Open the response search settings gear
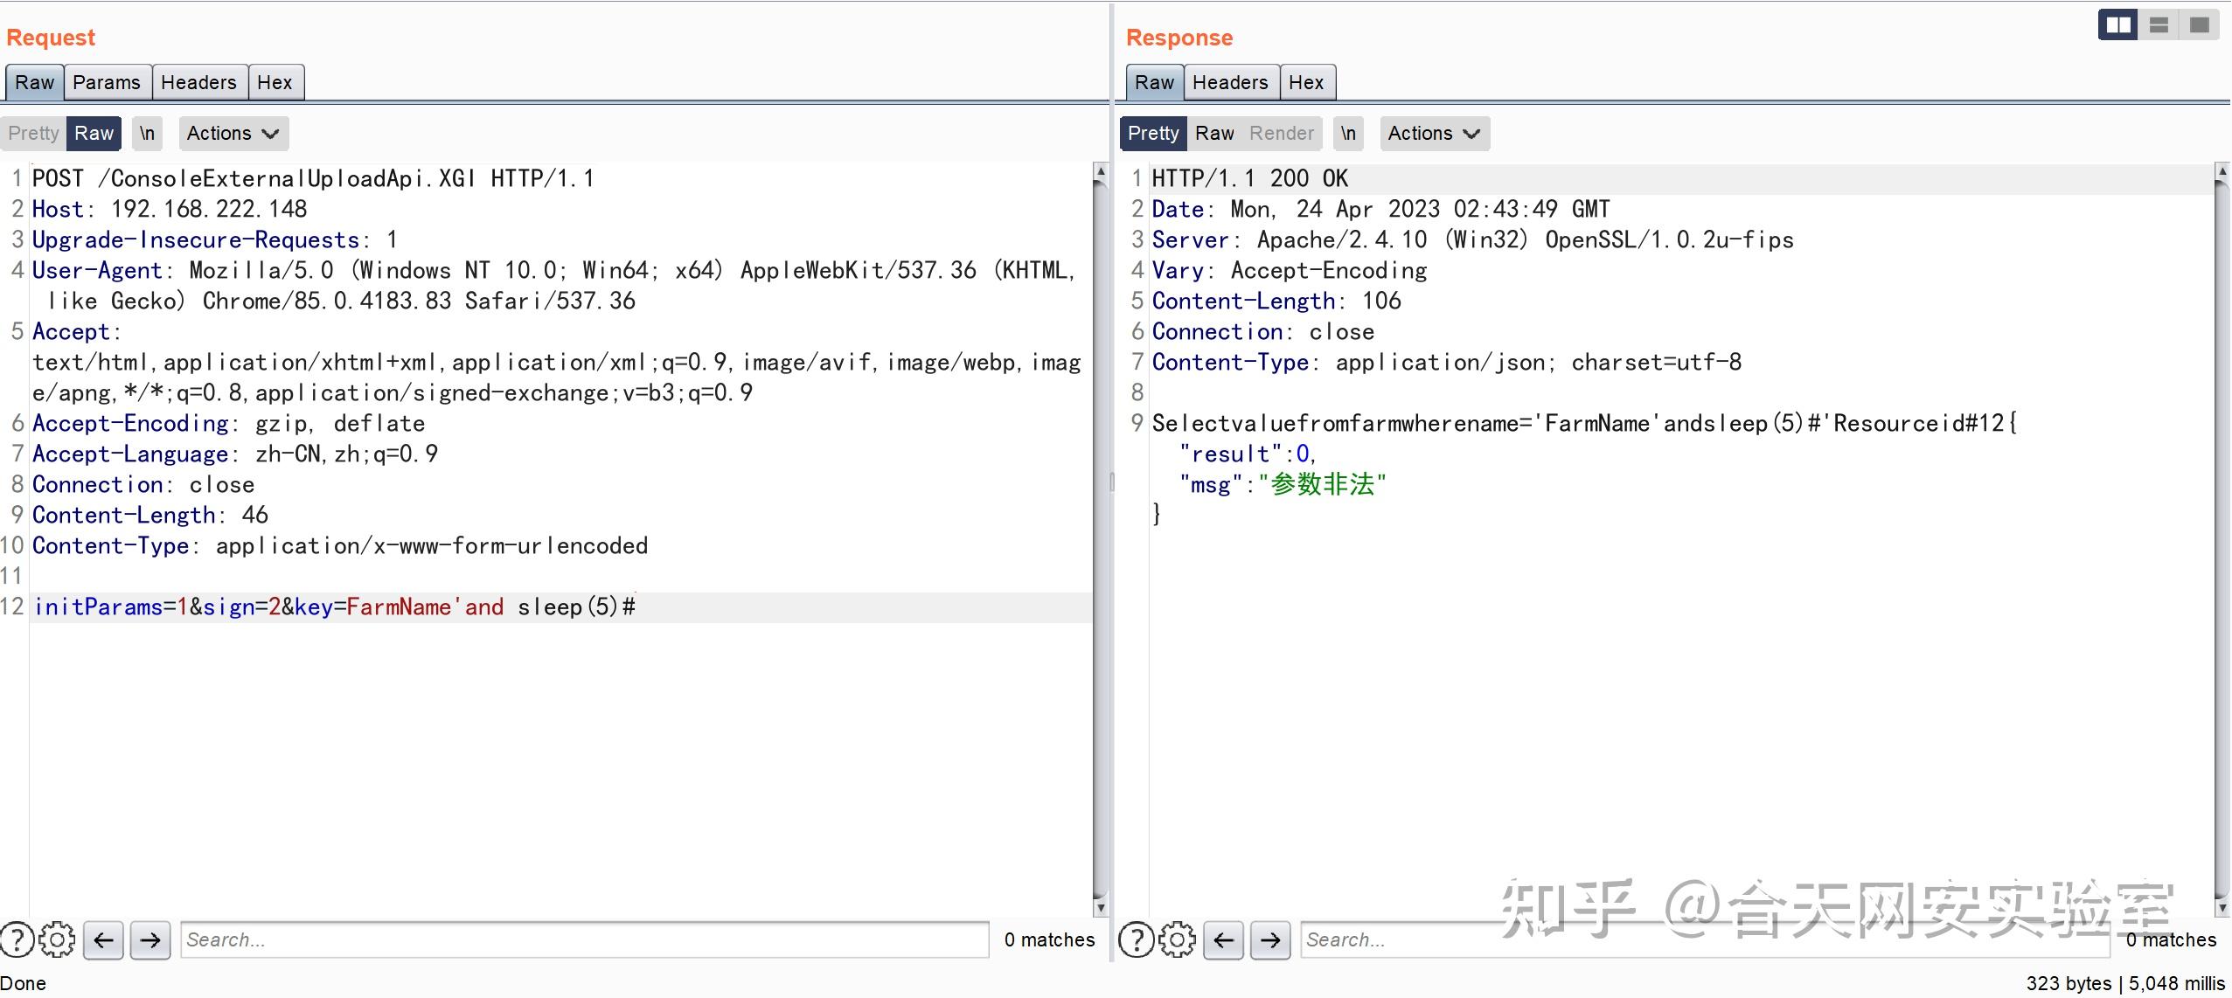This screenshot has height=998, width=2232. 1177,940
